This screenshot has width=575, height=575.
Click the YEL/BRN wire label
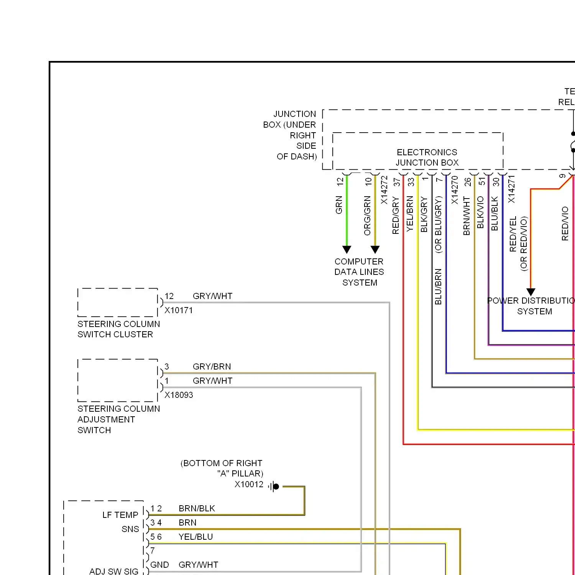click(410, 214)
